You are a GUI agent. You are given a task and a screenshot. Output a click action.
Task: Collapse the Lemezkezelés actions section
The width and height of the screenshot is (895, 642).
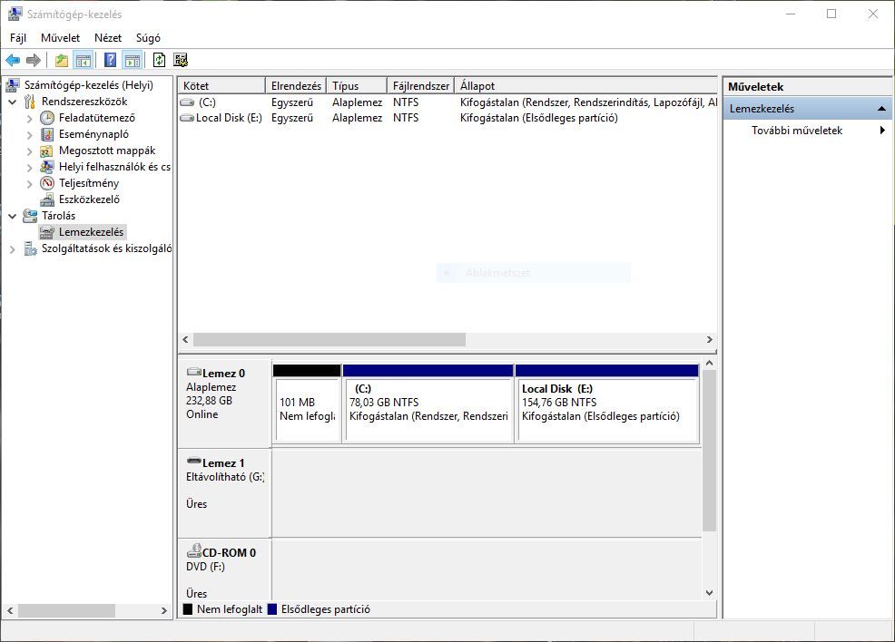882,108
